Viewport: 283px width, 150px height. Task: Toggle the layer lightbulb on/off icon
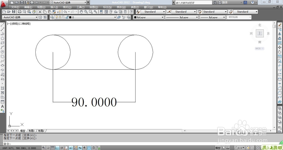click(57, 17)
